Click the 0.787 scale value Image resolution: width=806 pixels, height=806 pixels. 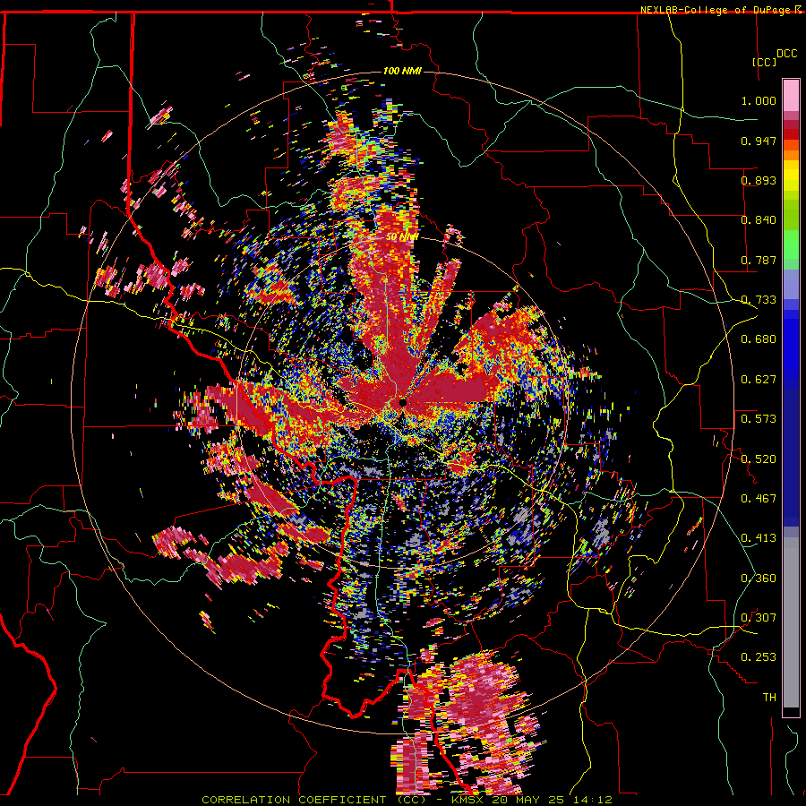759,260
